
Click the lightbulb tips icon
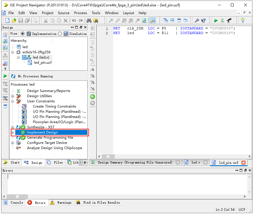243,20
